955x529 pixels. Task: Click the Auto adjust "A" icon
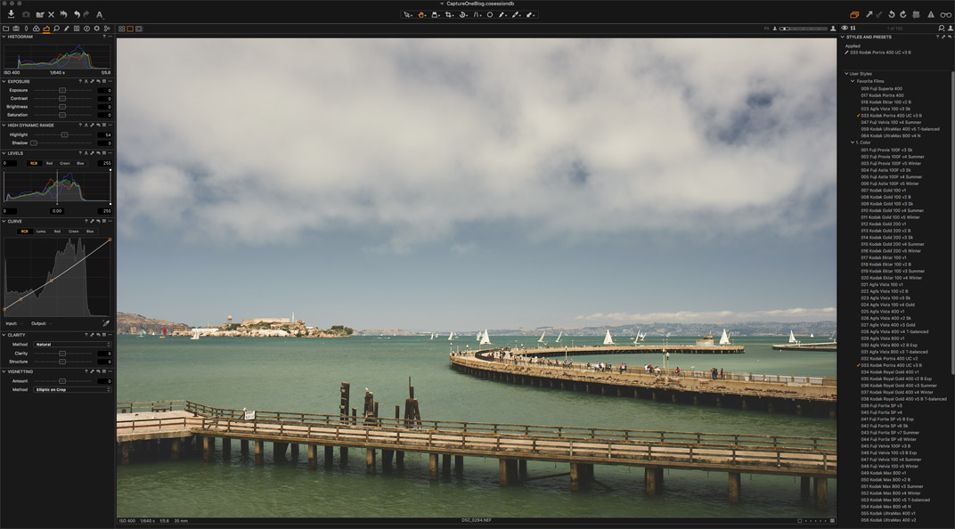[99, 14]
